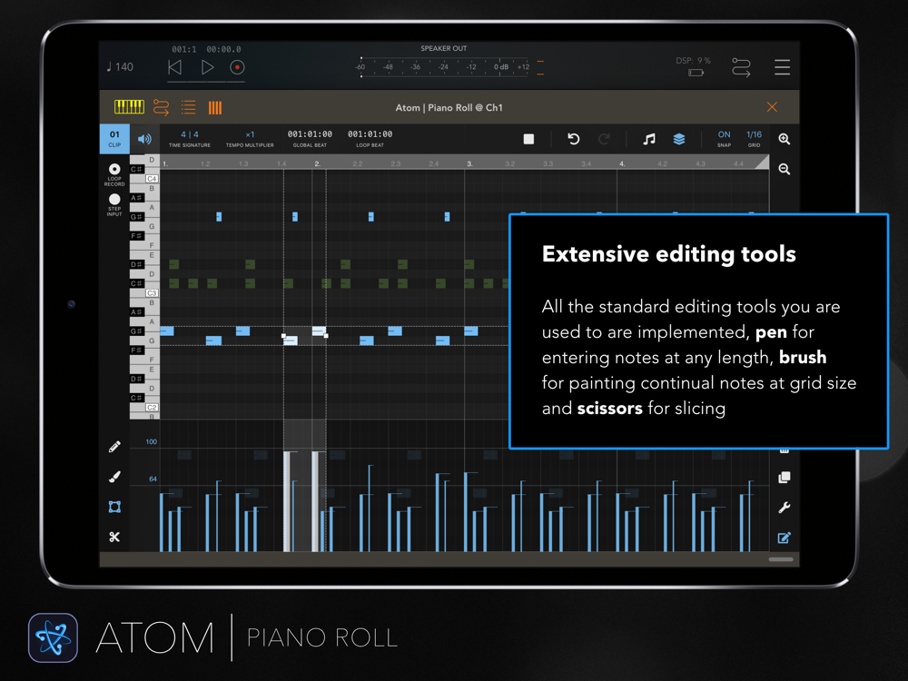908x681 pixels.
Task: Change the x1 tempo multiplier
Action: point(250,138)
